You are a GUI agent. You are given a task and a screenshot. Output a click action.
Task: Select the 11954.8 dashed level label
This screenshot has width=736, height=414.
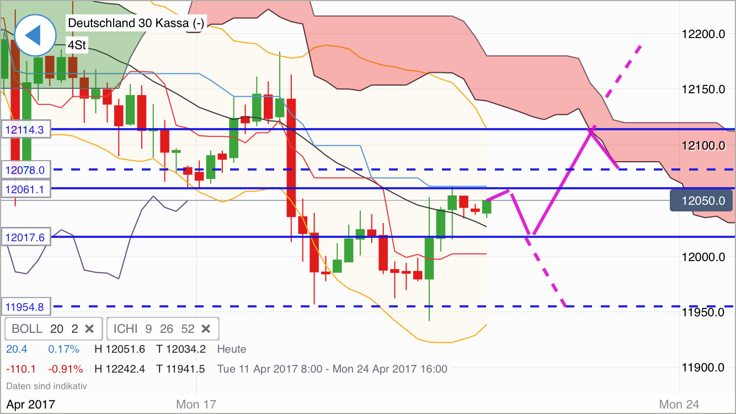coord(25,306)
